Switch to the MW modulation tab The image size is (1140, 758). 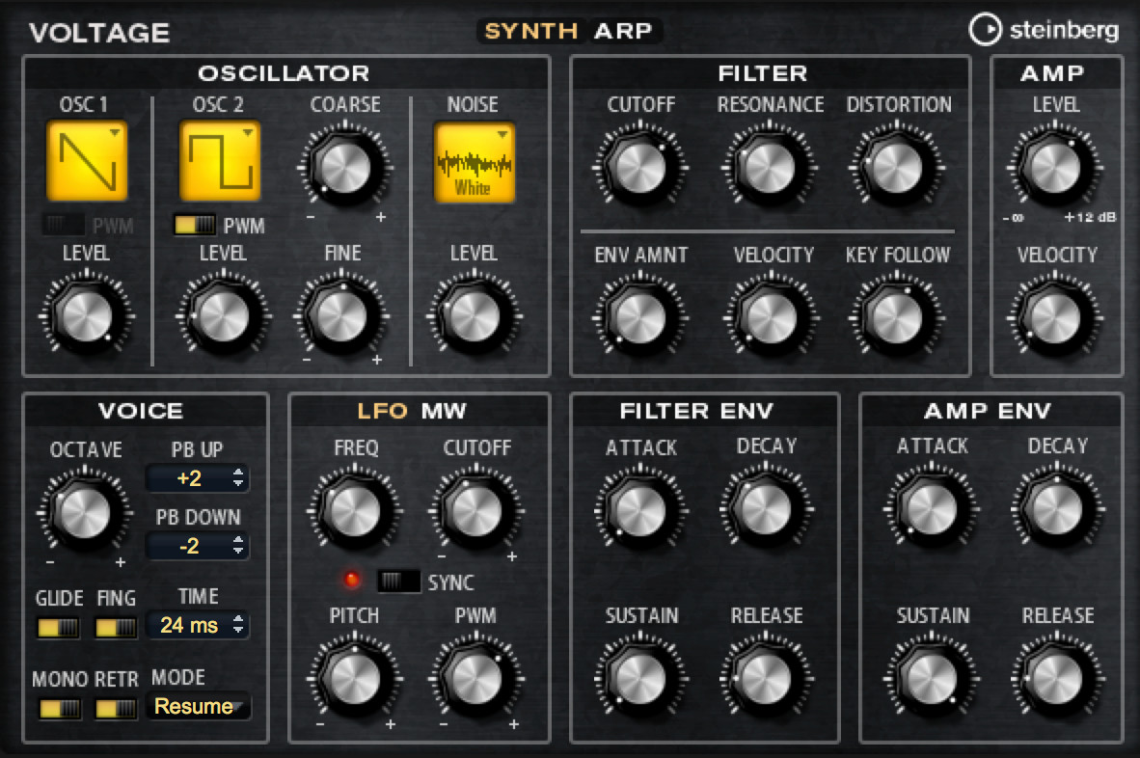click(x=444, y=412)
